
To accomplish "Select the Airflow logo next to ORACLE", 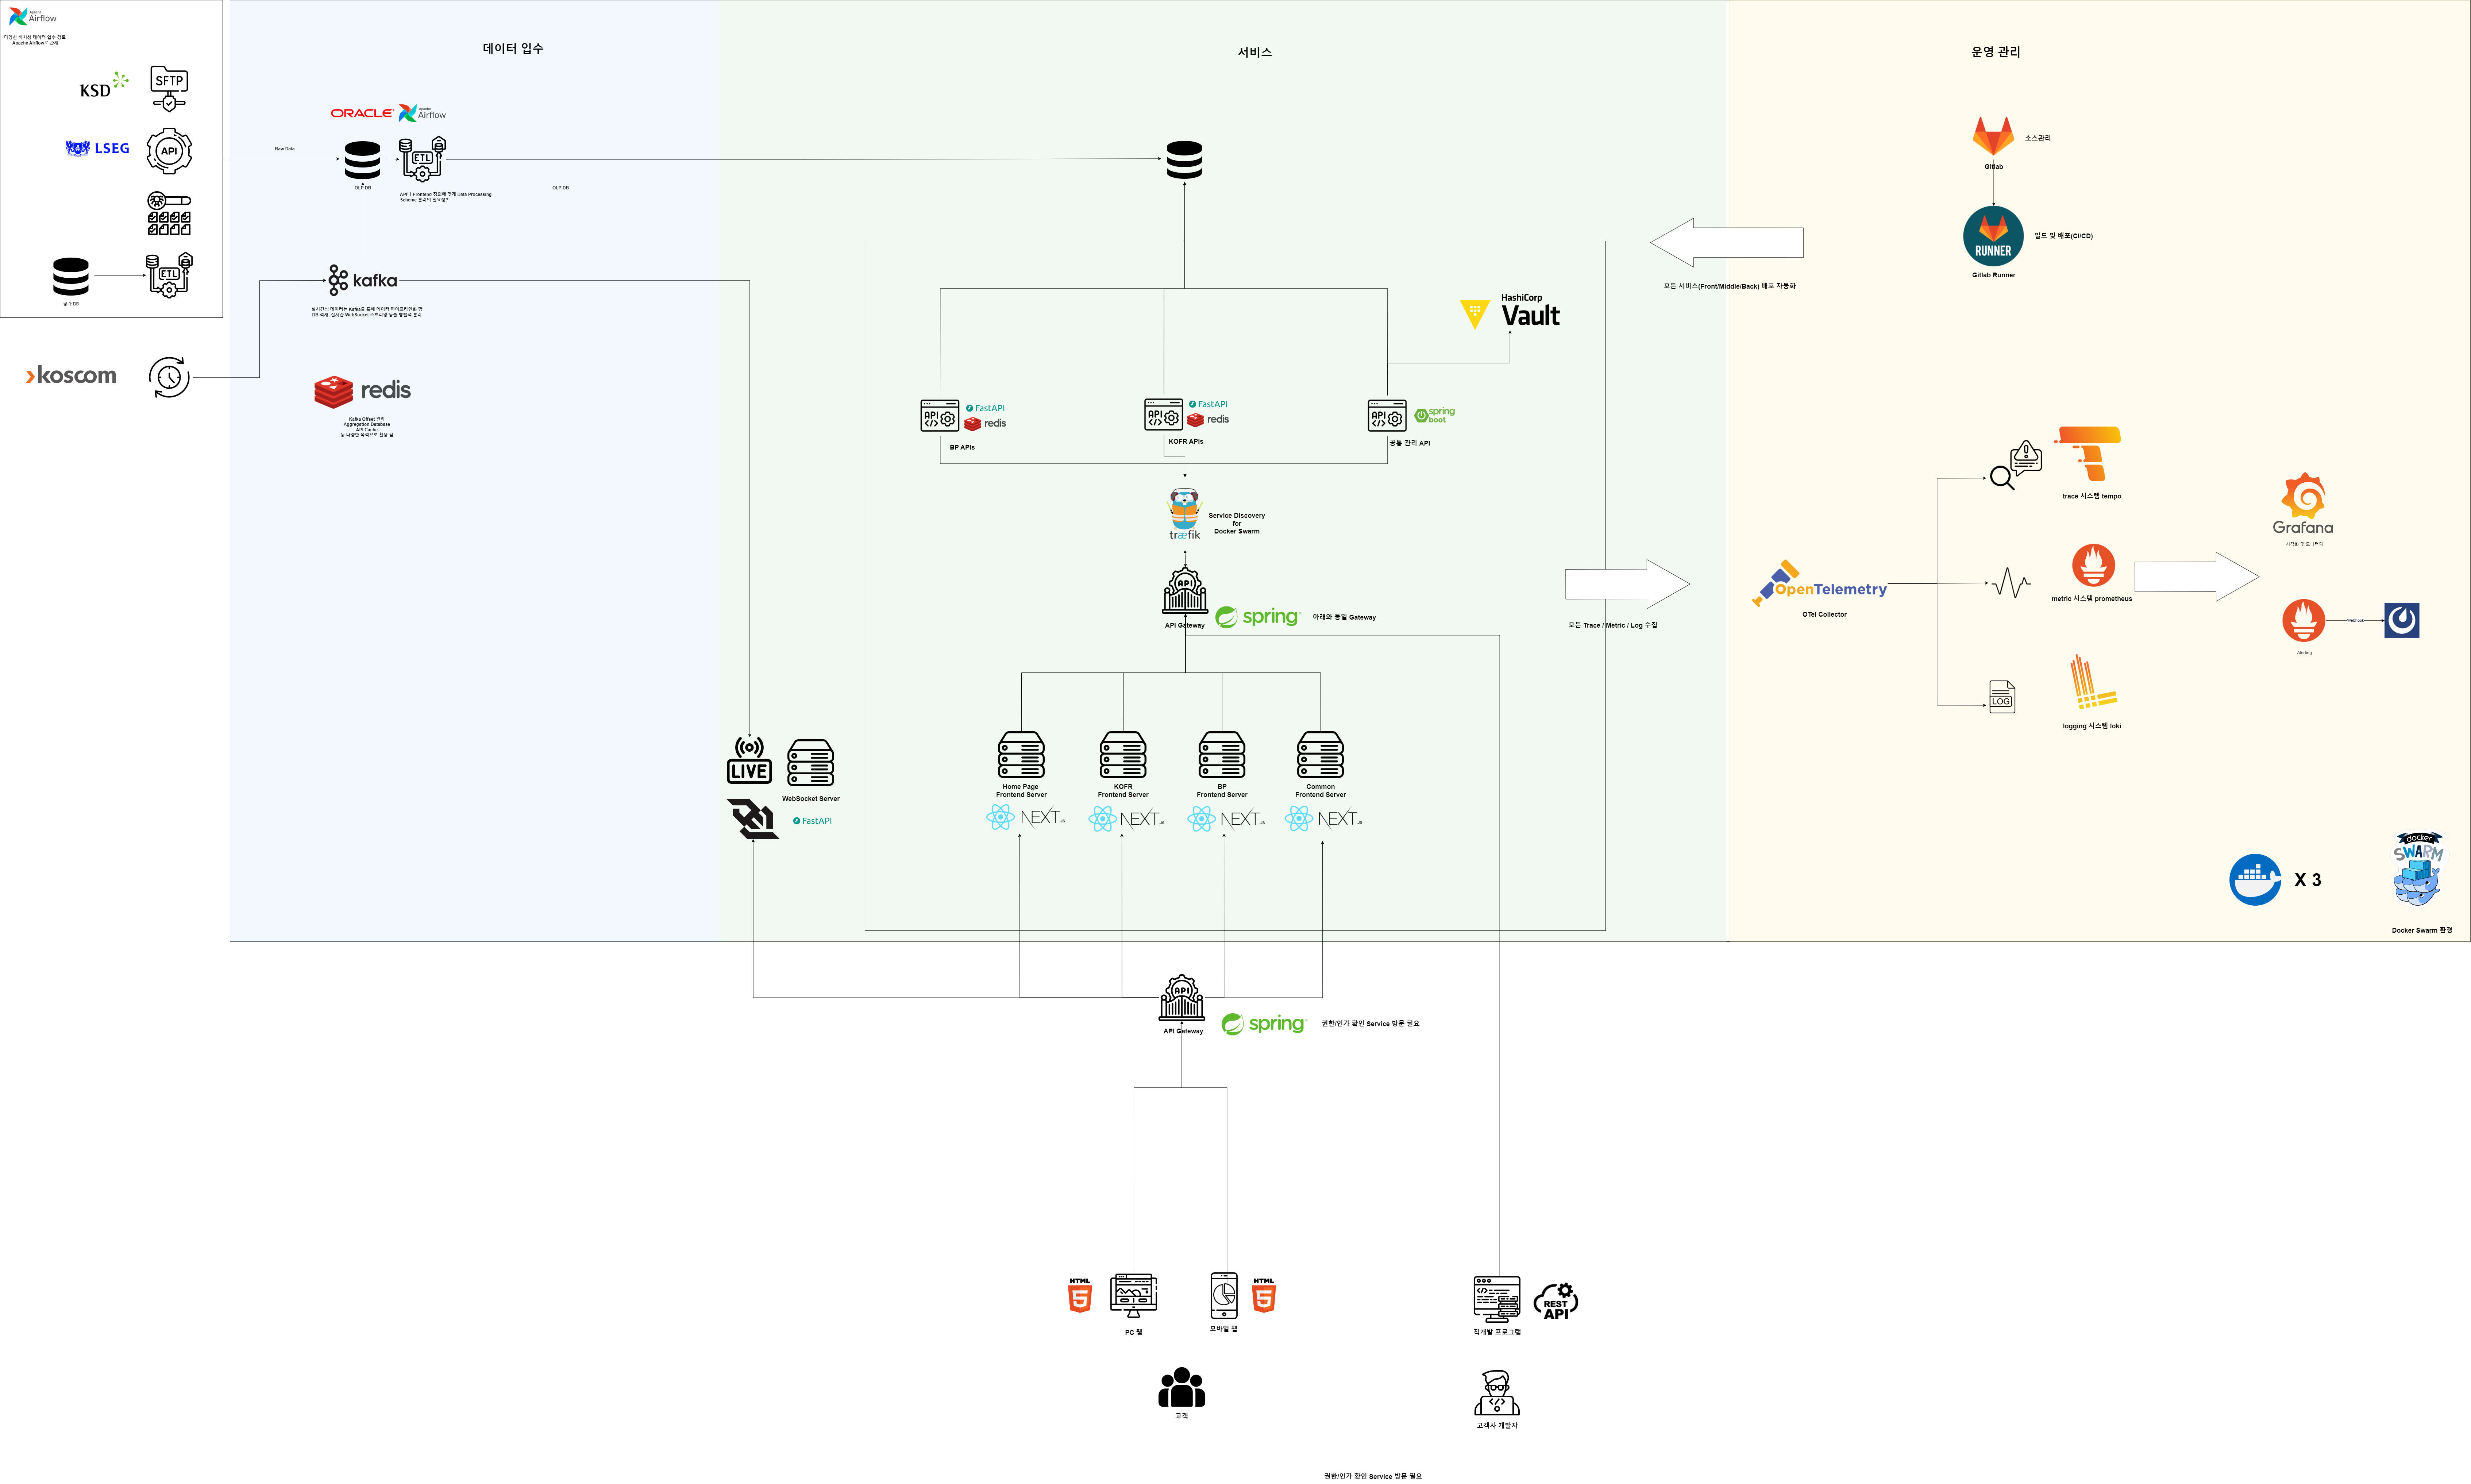I will [422, 113].
